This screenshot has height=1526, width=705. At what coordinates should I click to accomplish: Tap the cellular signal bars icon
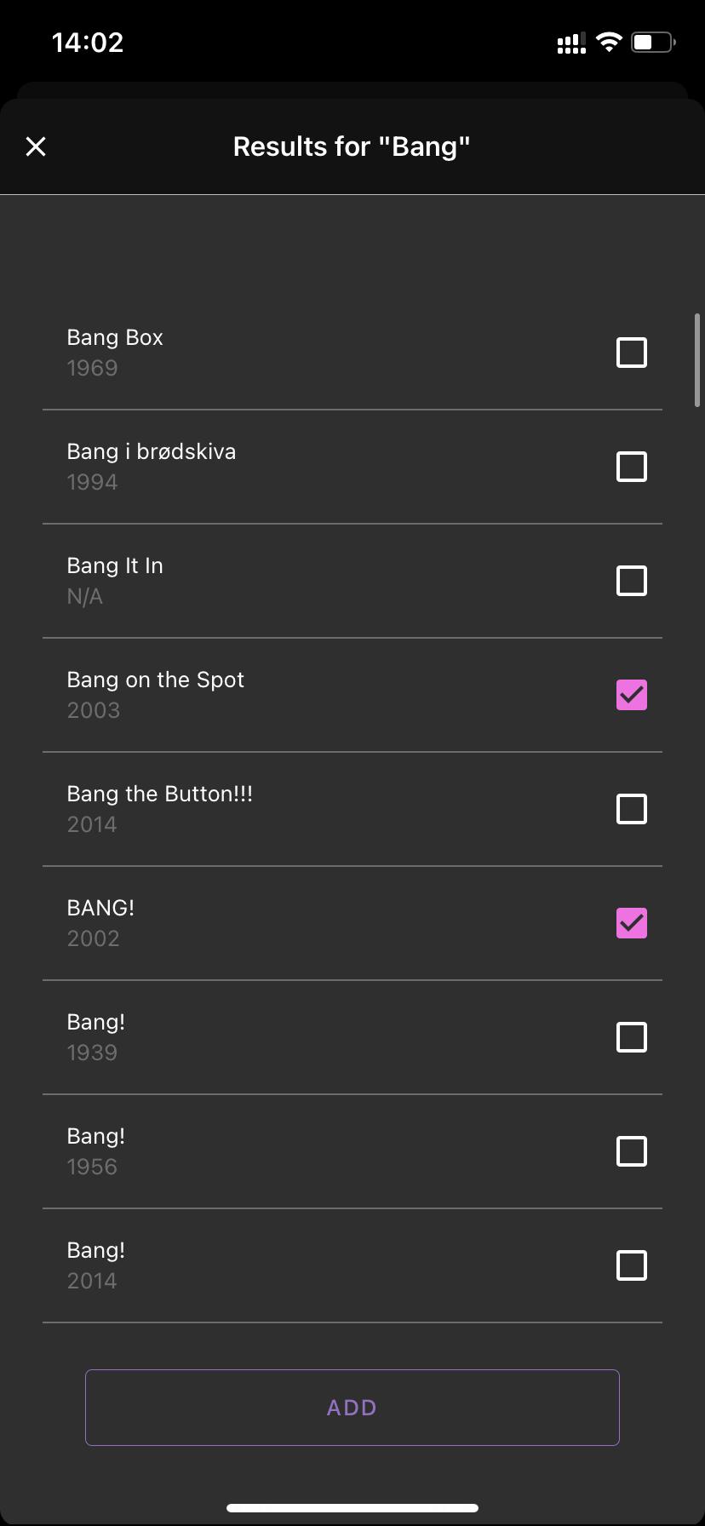[x=571, y=43]
